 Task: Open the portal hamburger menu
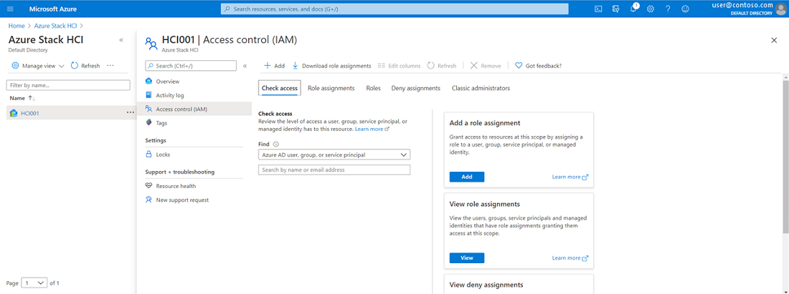[10, 9]
